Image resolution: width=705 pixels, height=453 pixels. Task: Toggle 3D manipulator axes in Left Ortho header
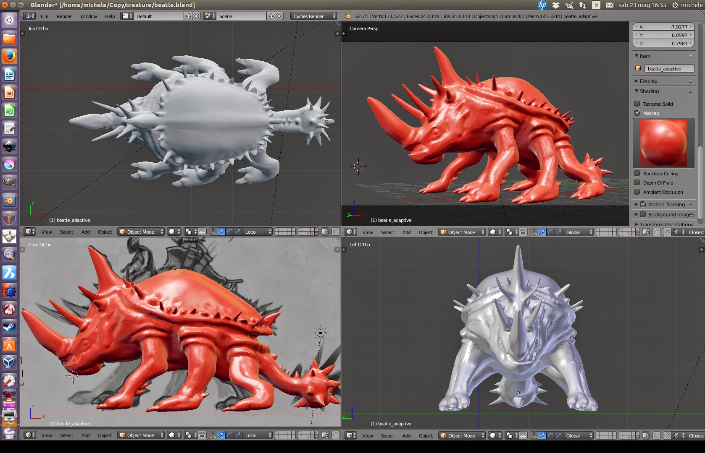[x=534, y=435]
